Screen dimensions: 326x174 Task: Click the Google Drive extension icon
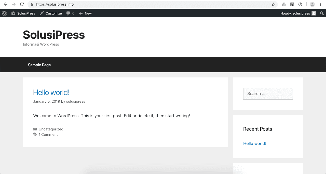[x=284, y=4]
